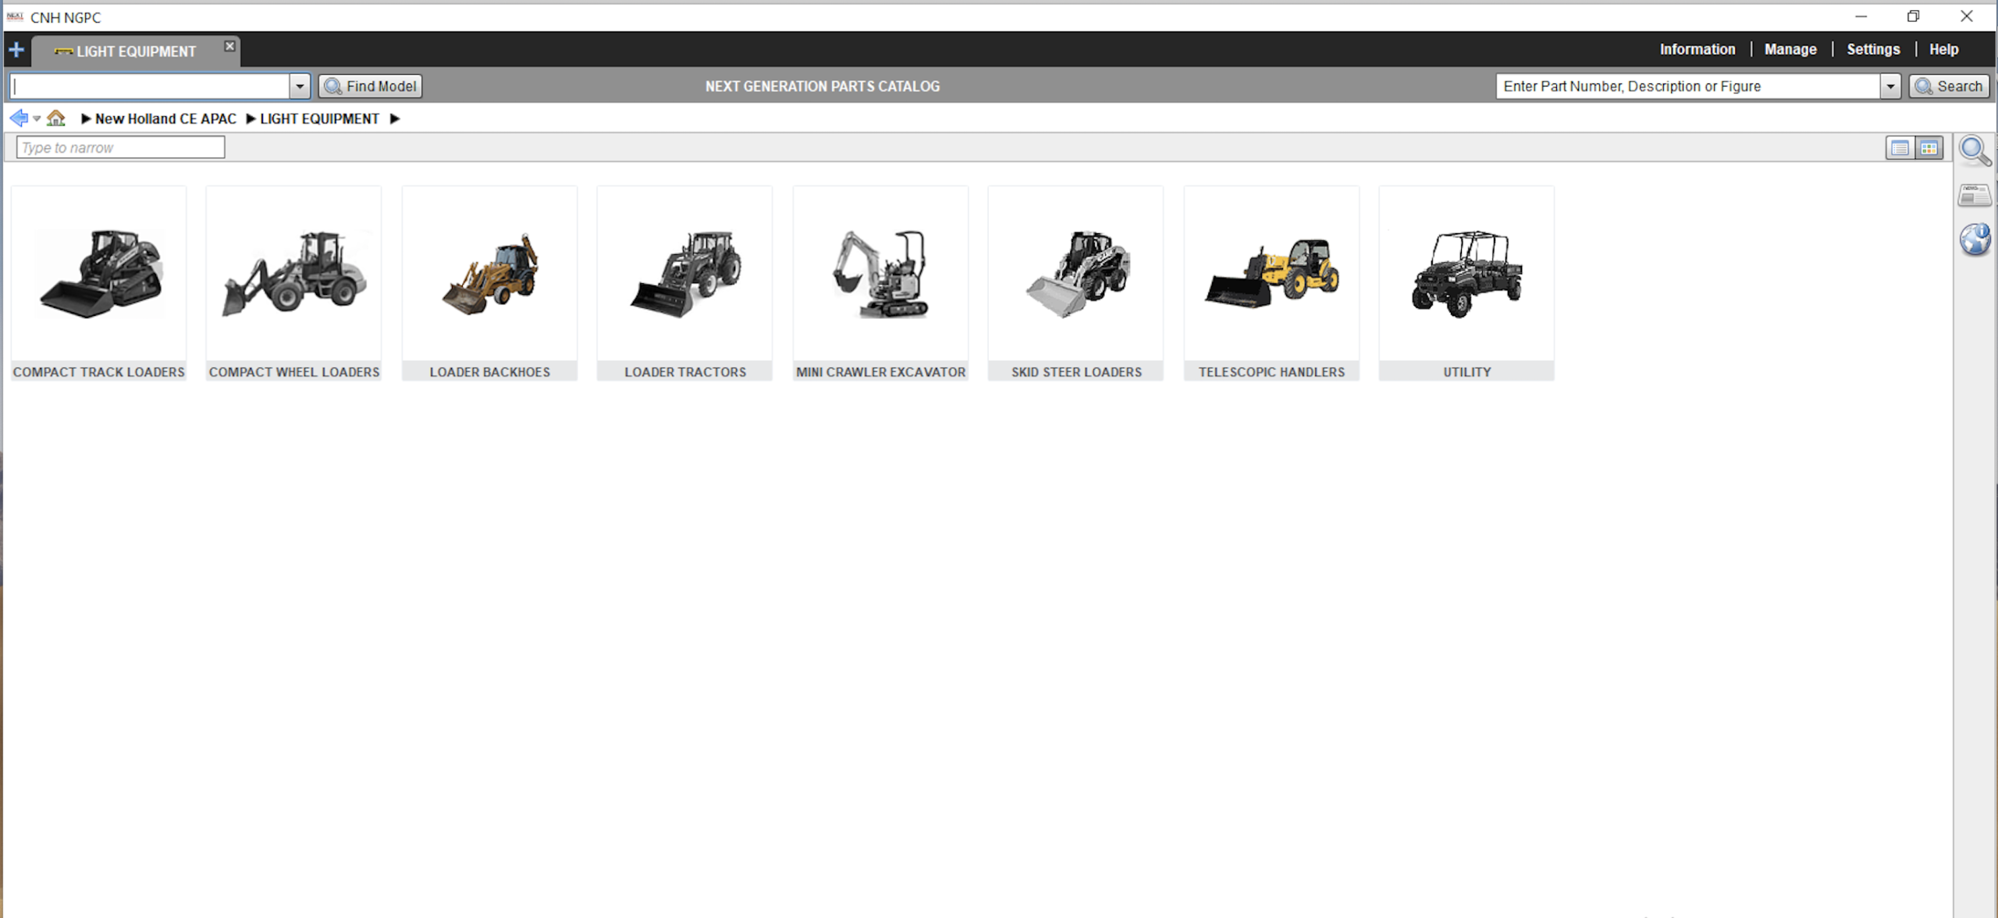Open Utility vehicle thumbnail
The image size is (1998, 918).
(1467, 274)
